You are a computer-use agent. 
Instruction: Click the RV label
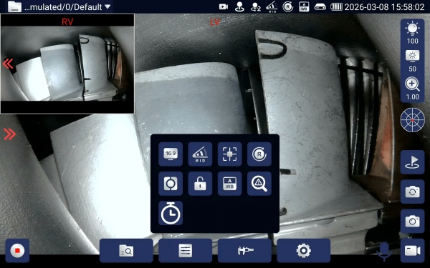(67, 21)
